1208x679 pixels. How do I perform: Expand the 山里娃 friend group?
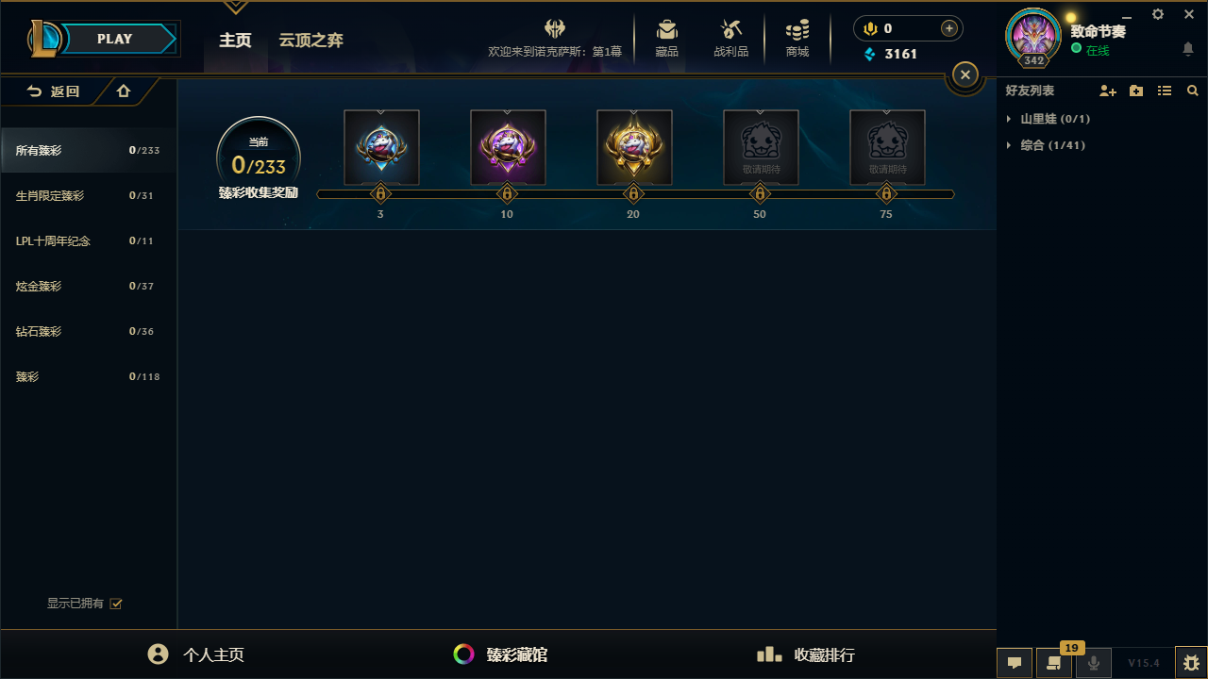point(1049,119)
